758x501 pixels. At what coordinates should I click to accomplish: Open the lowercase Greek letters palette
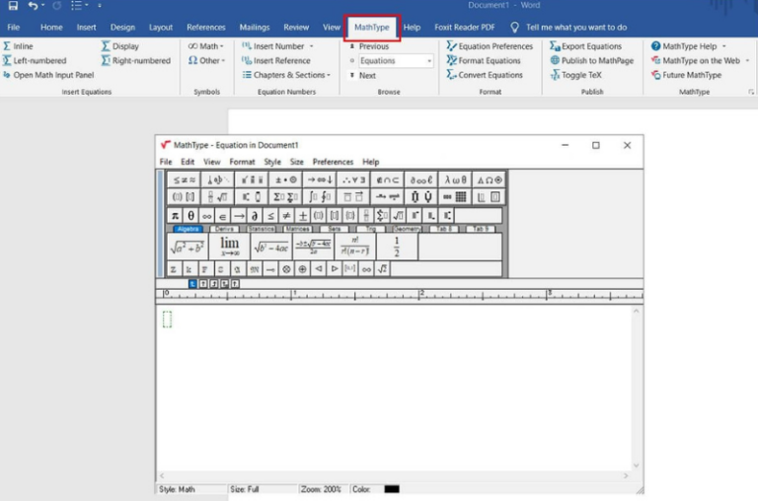(455, 179)
